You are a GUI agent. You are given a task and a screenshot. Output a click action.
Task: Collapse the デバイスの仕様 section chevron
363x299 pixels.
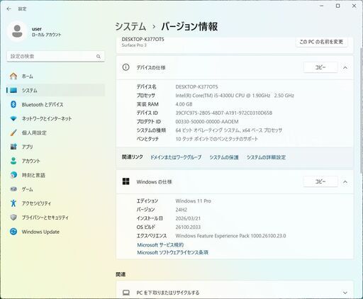pyautogui.click(x=345, y=67)
